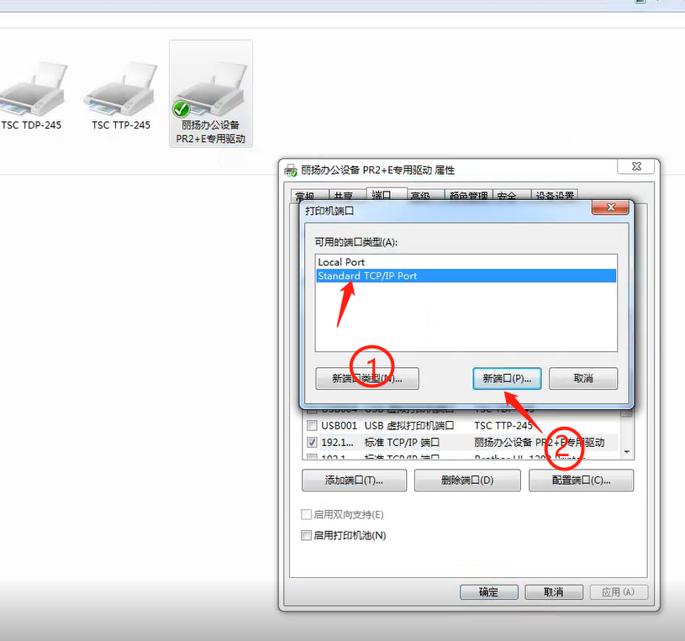The image size is (685, 641).
Task: Click the 删除端口(D) button
Action: [467, 481]
